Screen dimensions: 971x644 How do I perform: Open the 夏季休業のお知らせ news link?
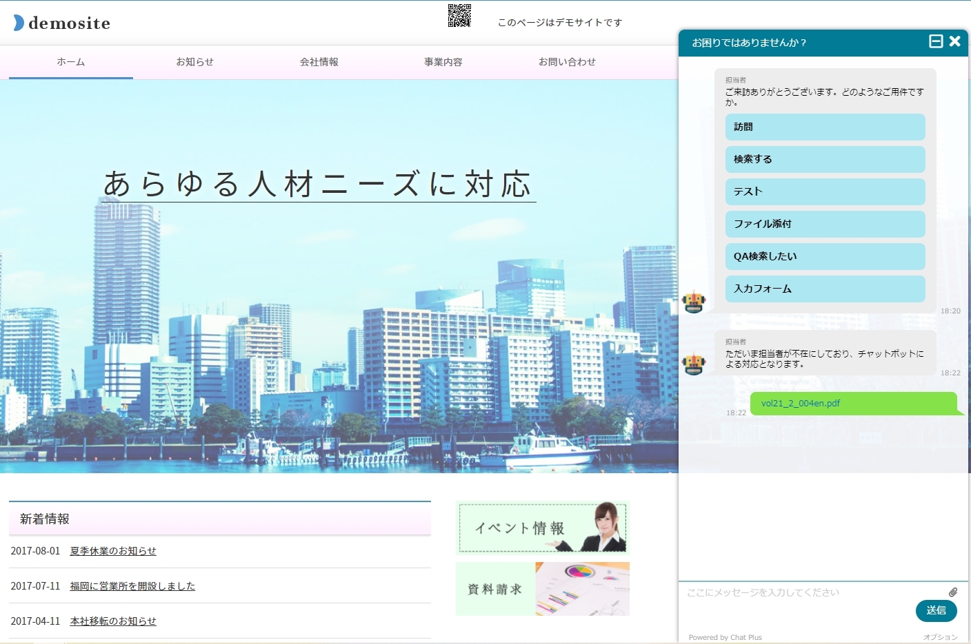(x=113, y=551)
